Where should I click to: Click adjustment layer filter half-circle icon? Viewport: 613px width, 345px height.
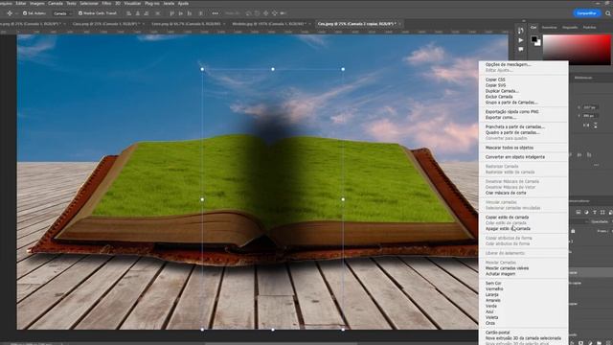tap(586, 213)
